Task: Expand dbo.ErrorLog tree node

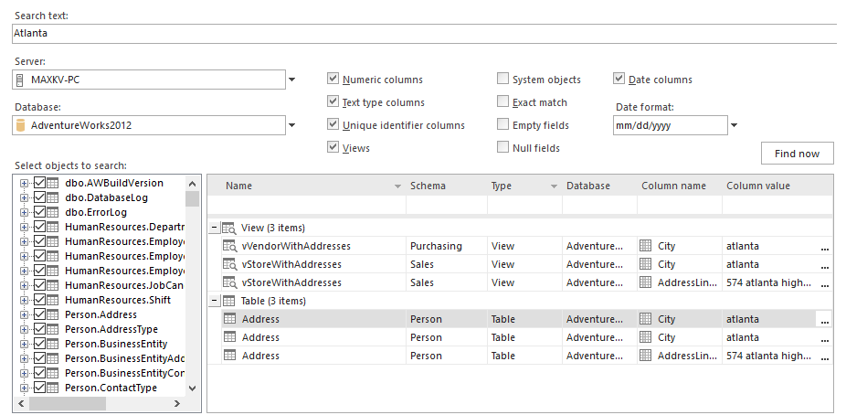Action: [24, 212]
